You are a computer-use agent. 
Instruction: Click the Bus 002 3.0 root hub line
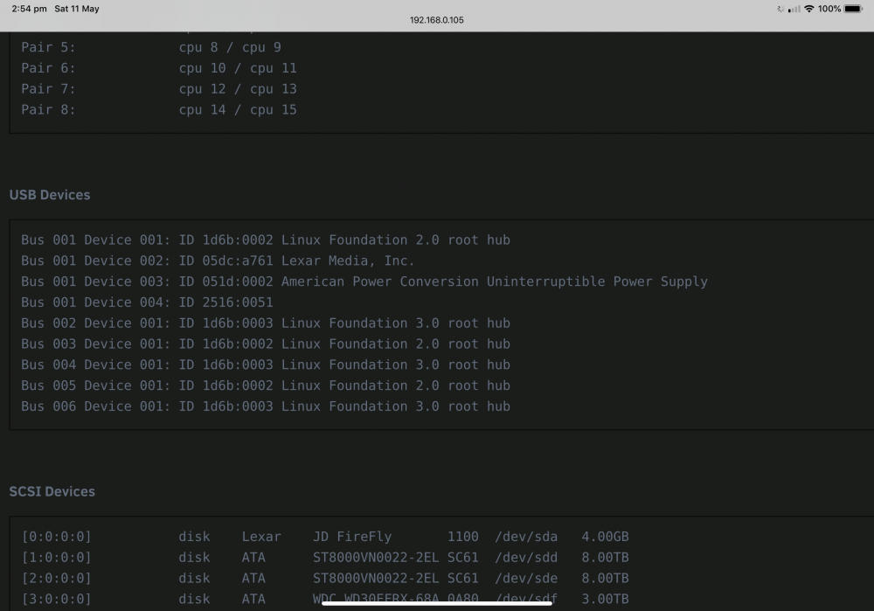tap(266, 323)
